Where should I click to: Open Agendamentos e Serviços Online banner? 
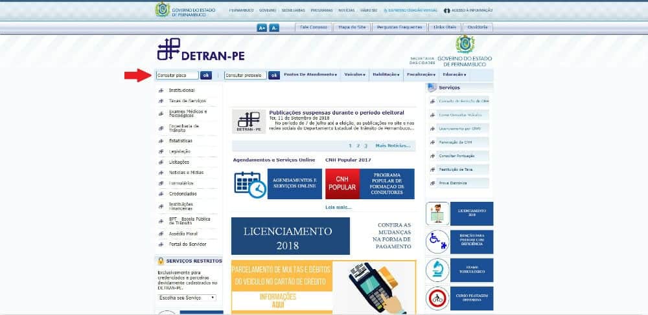294,184
